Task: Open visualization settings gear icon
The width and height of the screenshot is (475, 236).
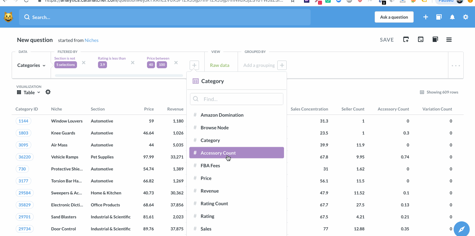Action: [x=48, y=92]
